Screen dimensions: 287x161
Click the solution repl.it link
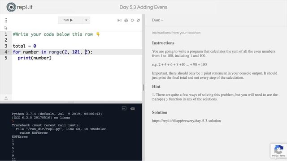187,121
